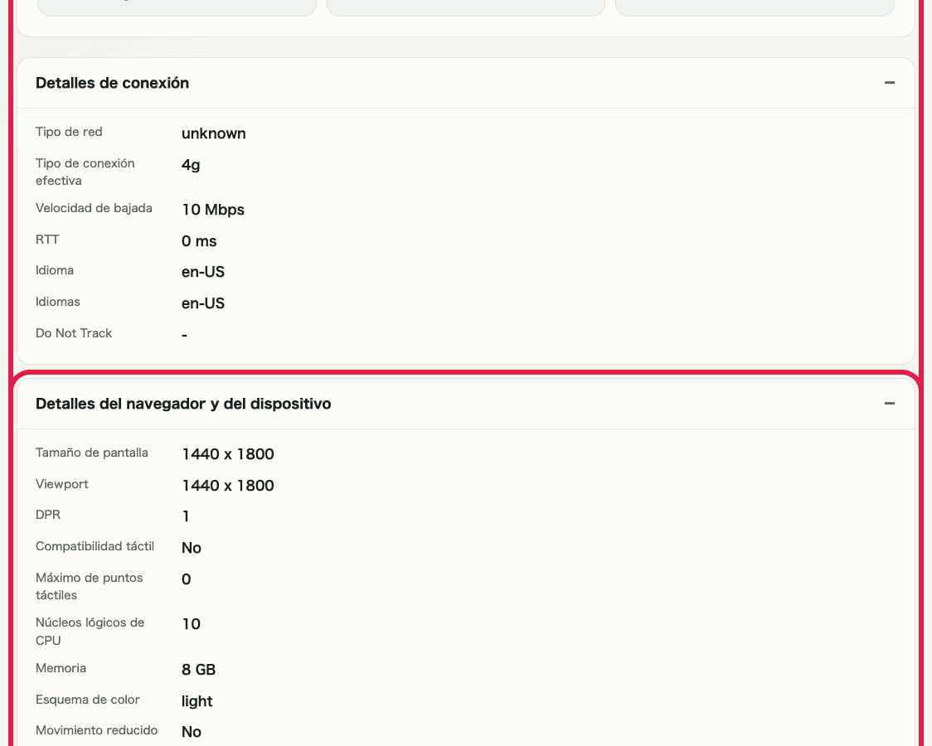The image size is (932, 746).
Task: Click the Do Not Track dash value
Action: 184,335
